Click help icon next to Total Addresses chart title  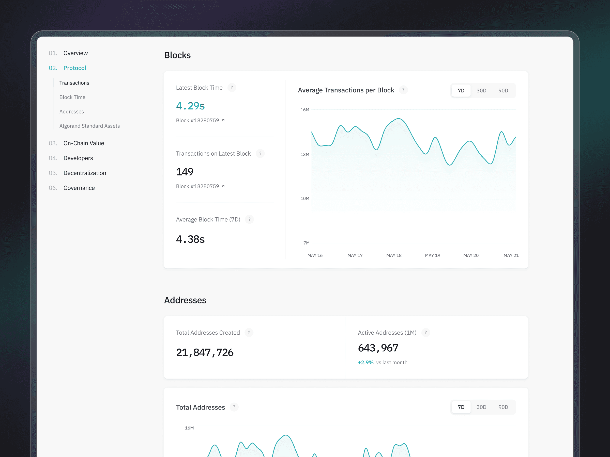[x=234, y=407]
